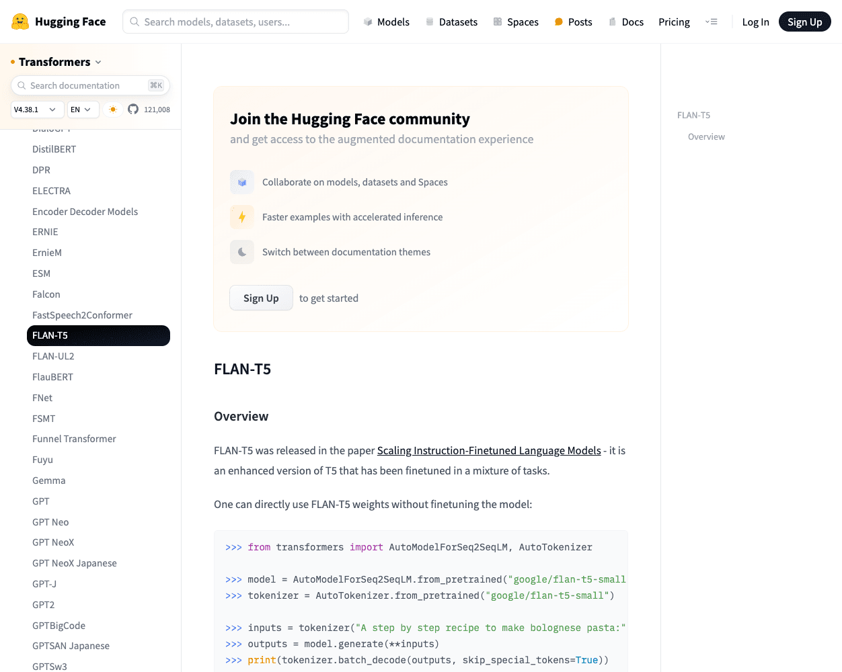Viewport: 842px width, 672px height.
Task: Click the orange dot beside Transformers
Action: click(x=13, y=62)
